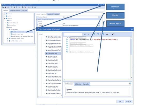Click the hash comment icon in Formula Editor toolbar
The image size is (142, 106).
[89, 34]
